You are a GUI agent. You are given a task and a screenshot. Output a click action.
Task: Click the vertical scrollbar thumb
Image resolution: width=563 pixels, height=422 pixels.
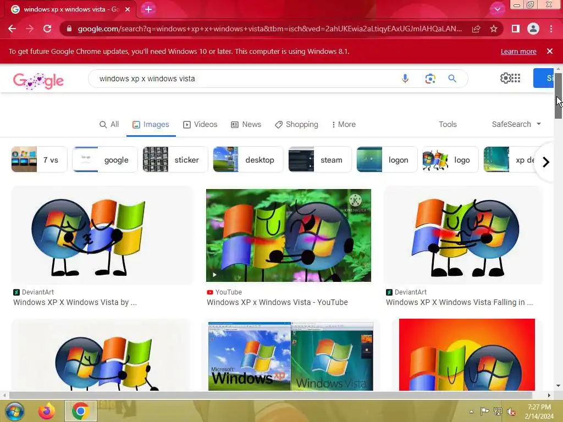point(558,96)
